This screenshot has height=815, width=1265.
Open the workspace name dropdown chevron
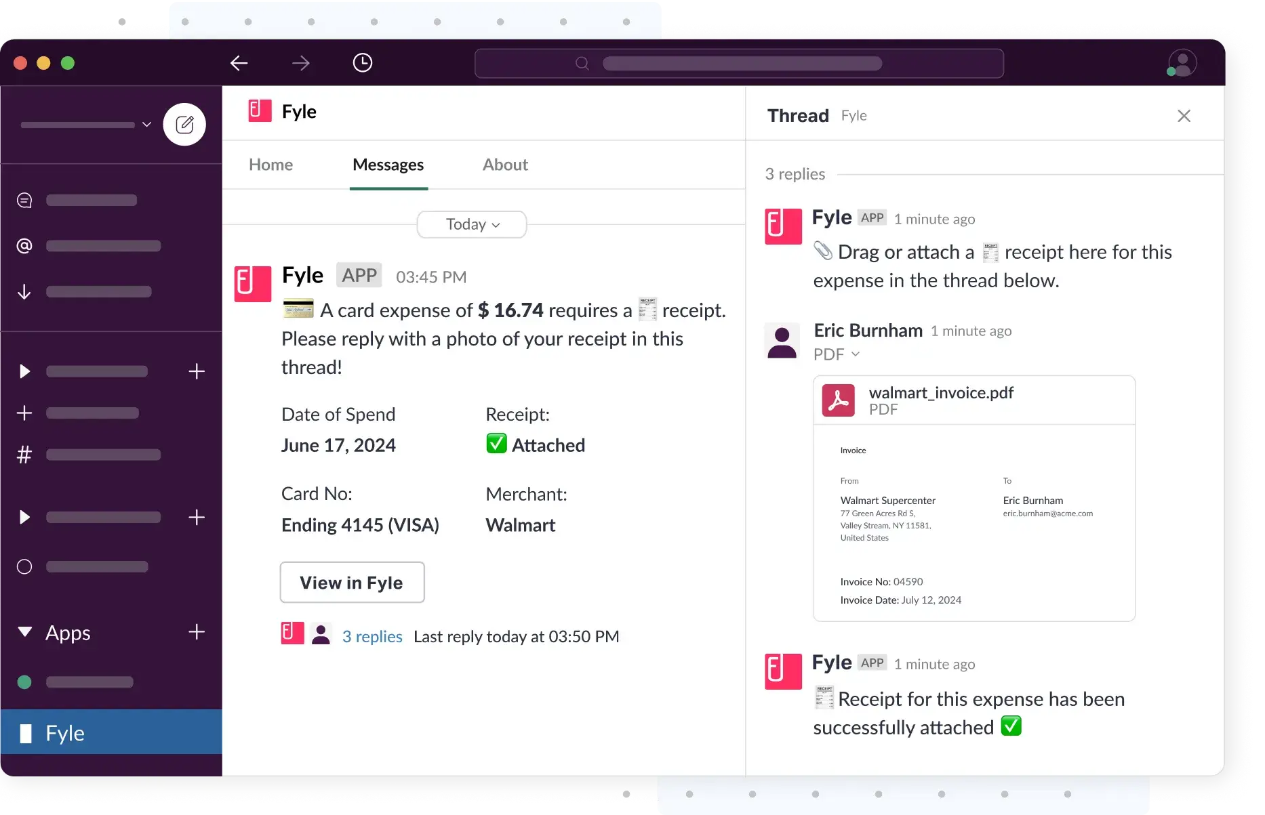pyautogui.click(x=146, y=125)
